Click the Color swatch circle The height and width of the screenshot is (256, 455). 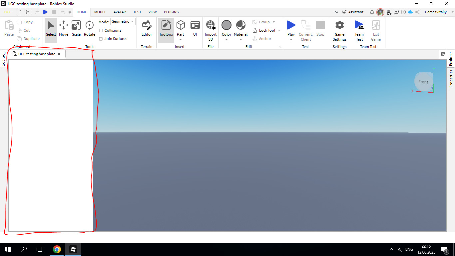pos(227,25)
